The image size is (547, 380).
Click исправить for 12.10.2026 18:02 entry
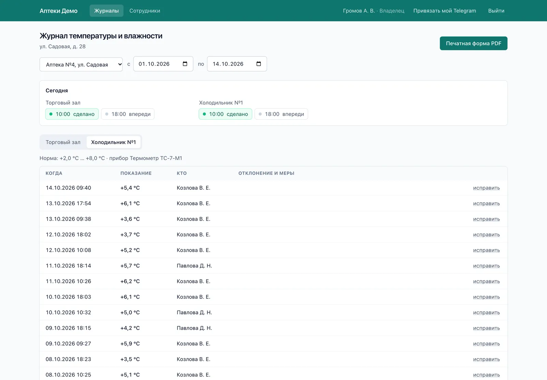coord(486,235)
